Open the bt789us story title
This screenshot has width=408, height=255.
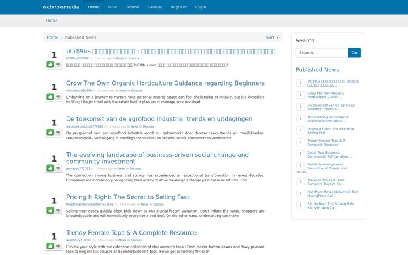(x=171, y=52)
